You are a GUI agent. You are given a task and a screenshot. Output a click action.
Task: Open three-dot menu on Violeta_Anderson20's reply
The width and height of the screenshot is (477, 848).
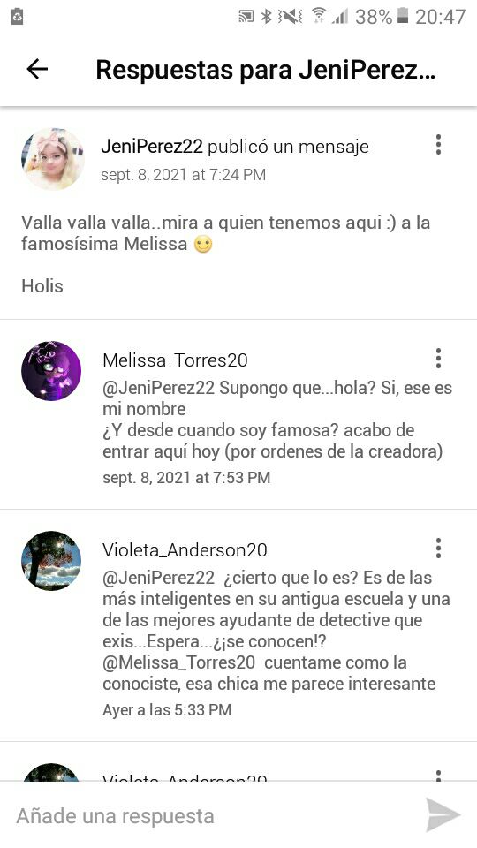438,548
